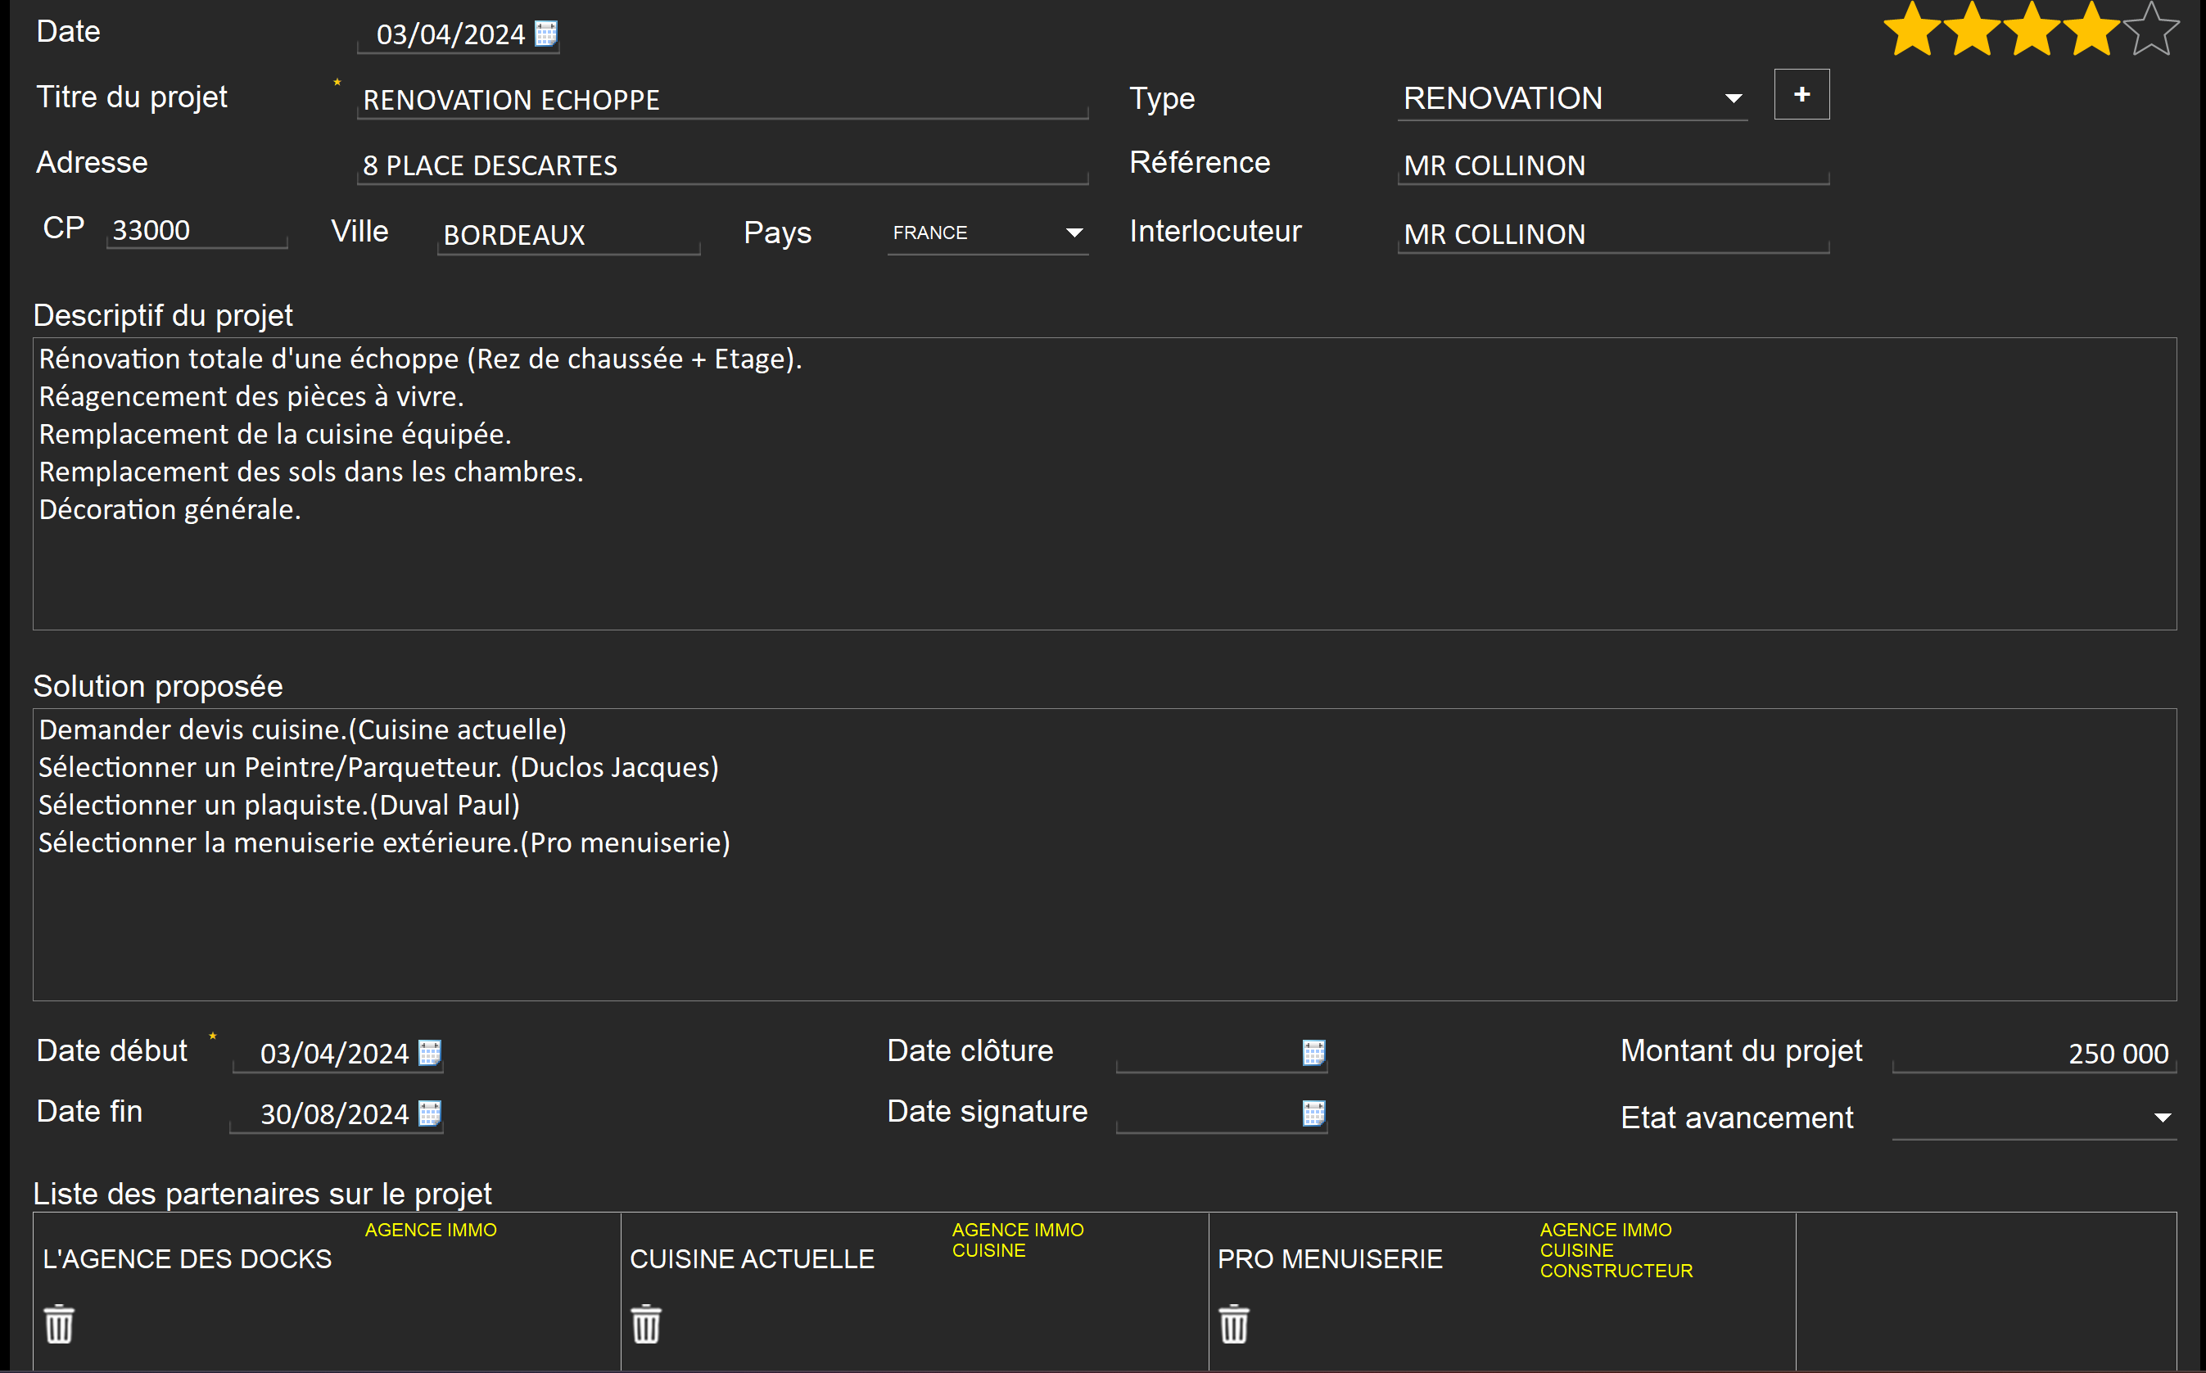The image size is (2206, 1373).
Task: Click the calendar icon for Date début
Action: (x=436, y=1050)
